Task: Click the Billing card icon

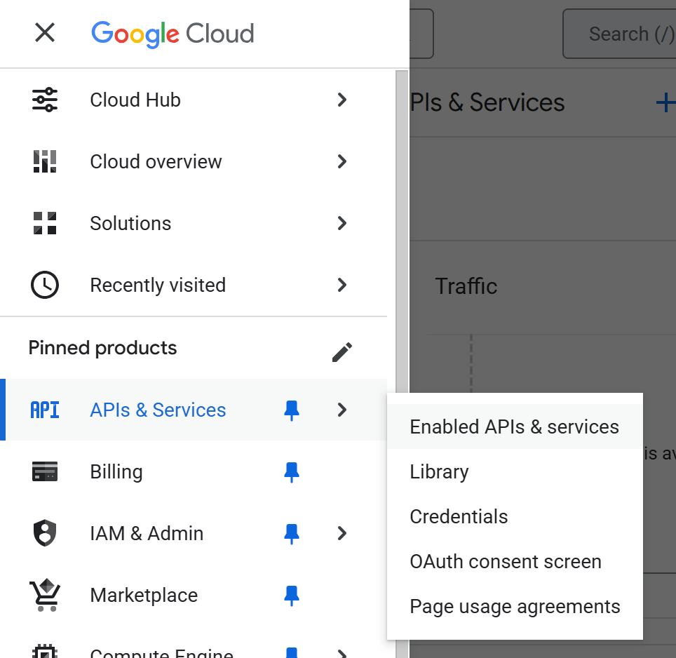Action: click(x=45, y=472)
